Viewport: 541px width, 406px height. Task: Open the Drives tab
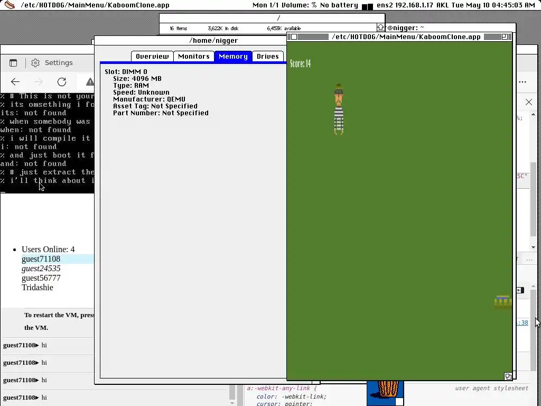(268, 56)
